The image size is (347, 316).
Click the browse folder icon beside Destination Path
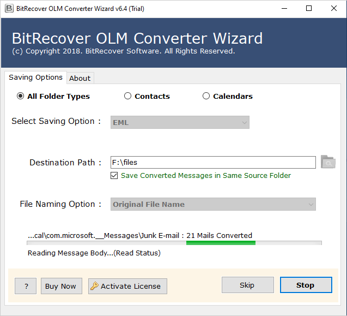coord(328,162)
